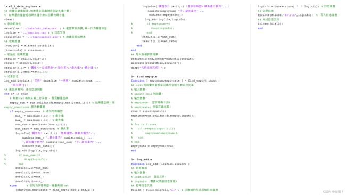Screen dimensions: 346x195
Task: Click the '[emptynum,emptyrate]= find_empty(...)' line
Action: tap(55, 190)
